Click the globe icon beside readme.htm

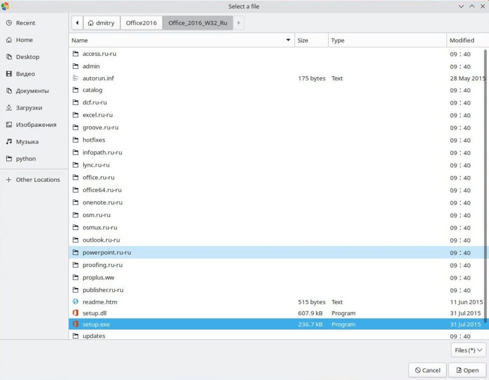coord(75,302)
